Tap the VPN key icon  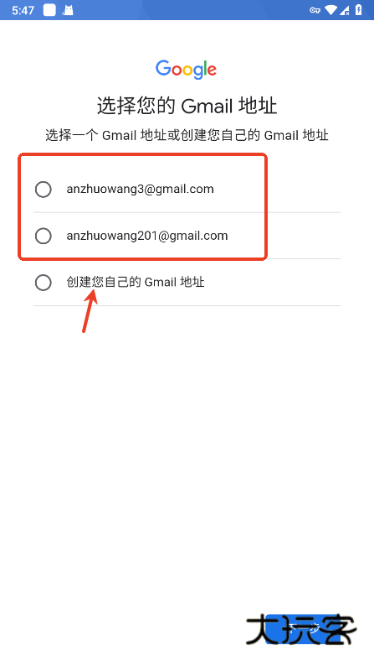315,10
